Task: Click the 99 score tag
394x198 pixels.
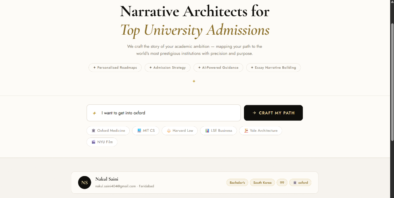Action: (282, 183)
